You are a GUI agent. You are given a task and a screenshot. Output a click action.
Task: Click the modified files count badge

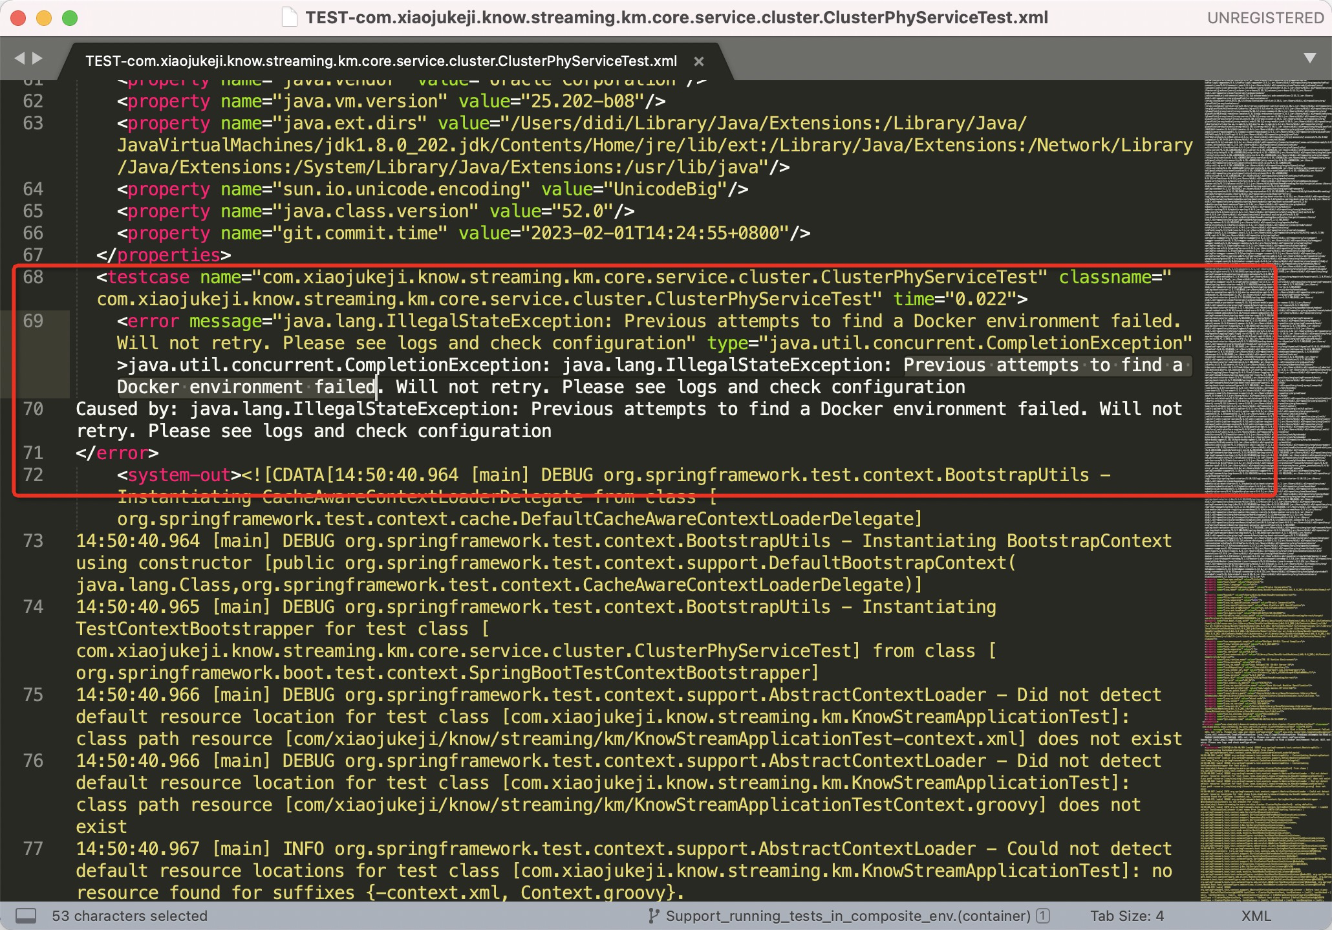[x=1042, y=916]
